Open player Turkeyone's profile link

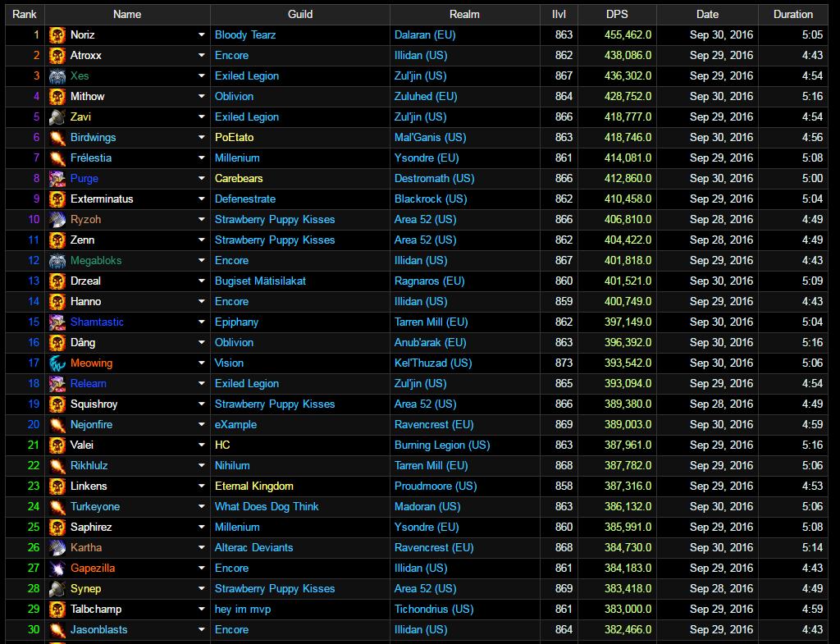pyautogui.click(x=95, y=507)
